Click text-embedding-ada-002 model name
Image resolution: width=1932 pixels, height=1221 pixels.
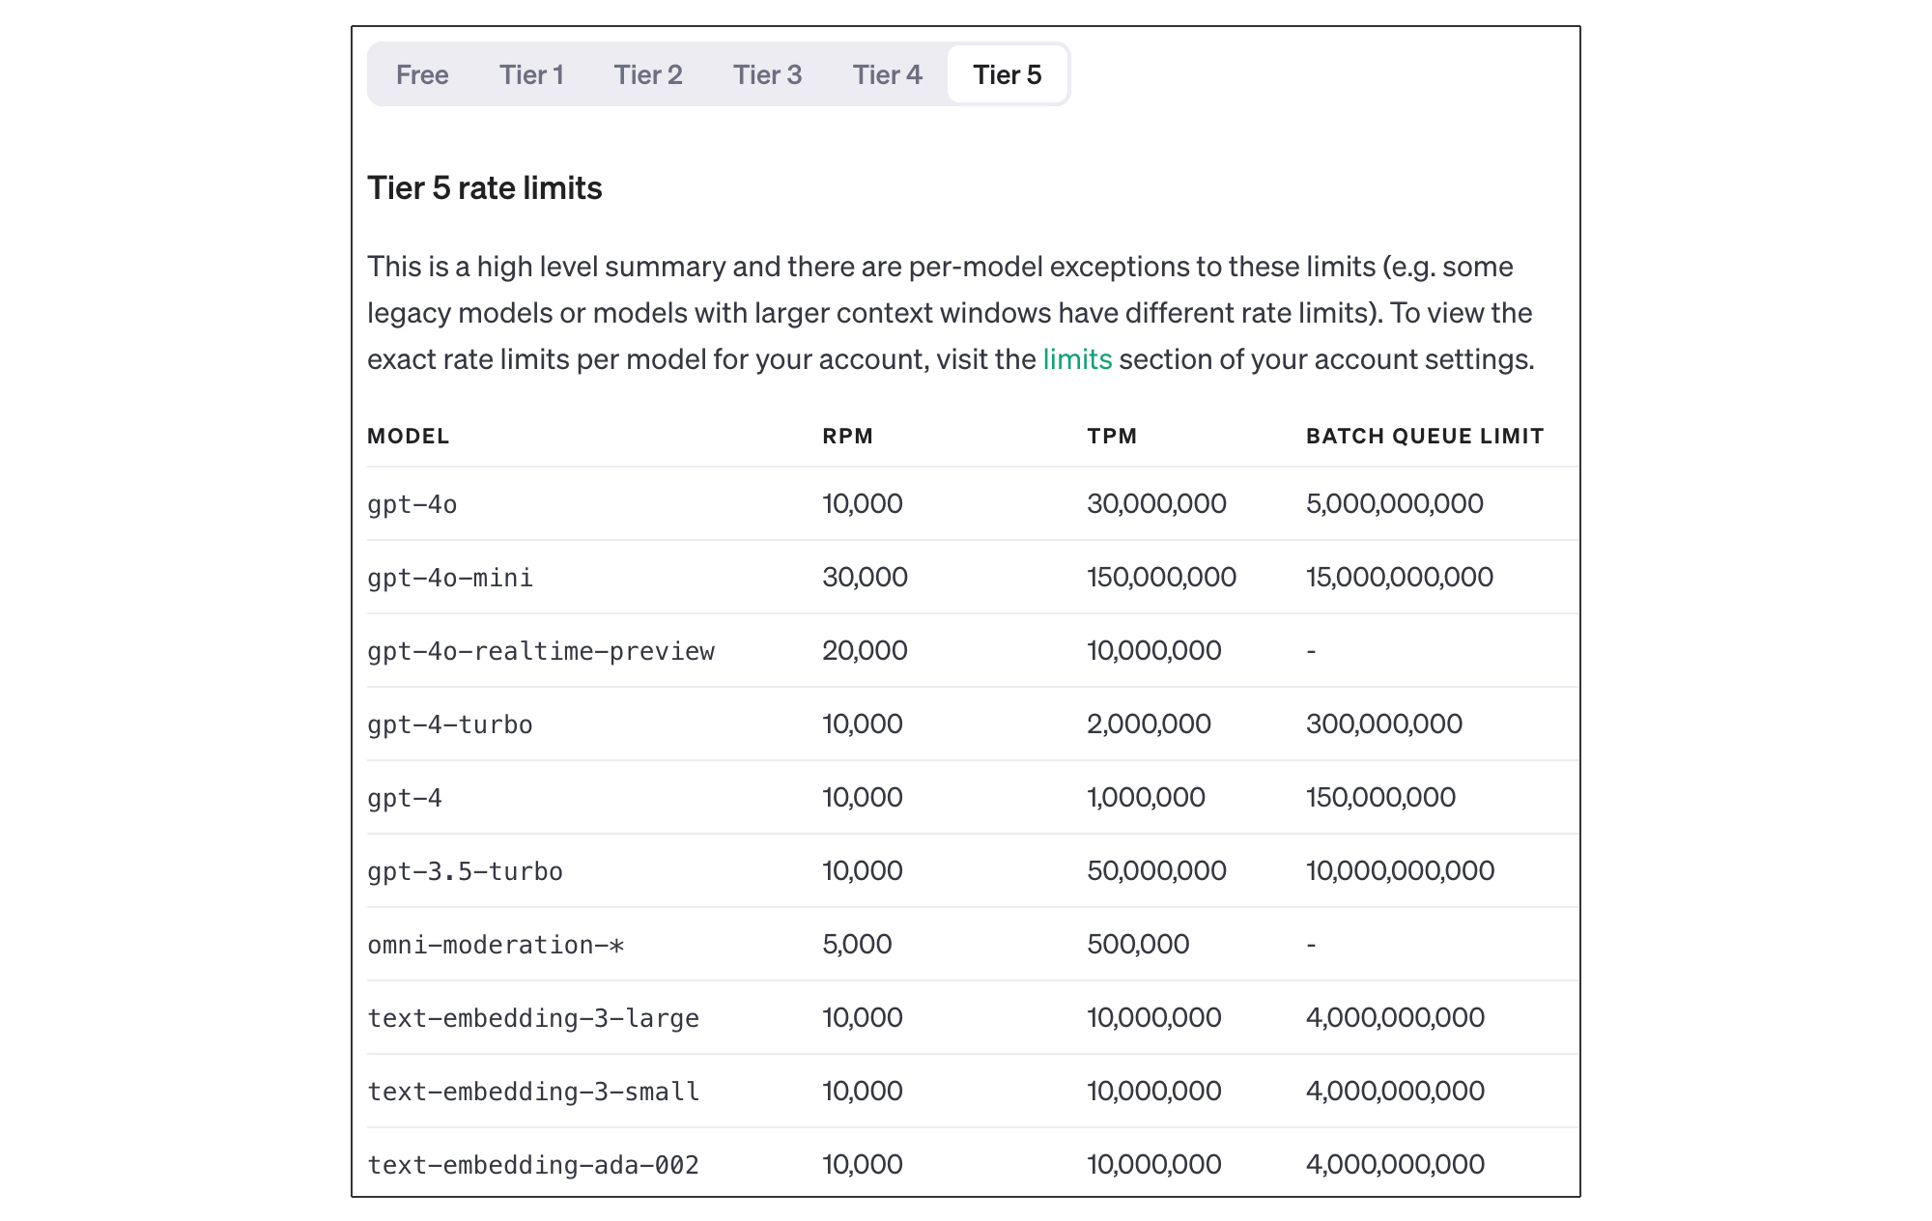pyautogui.click(x=533, y=1165)
